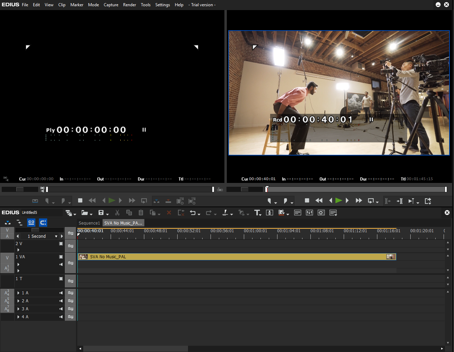454x352 pixels.
Task: Click the Set default transition icon
Action: (241, 212)
